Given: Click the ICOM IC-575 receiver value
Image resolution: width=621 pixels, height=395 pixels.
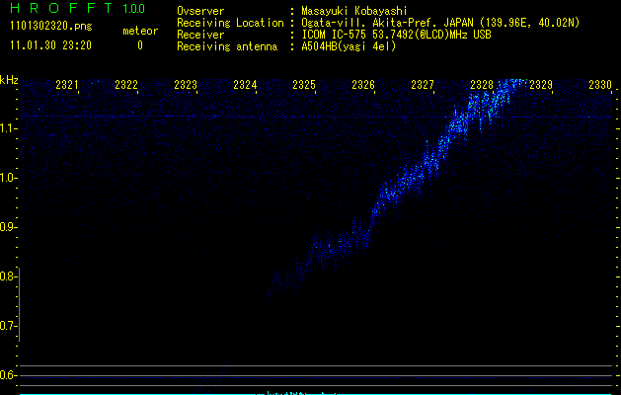Looking at the screenshot, I should (396, 35).
